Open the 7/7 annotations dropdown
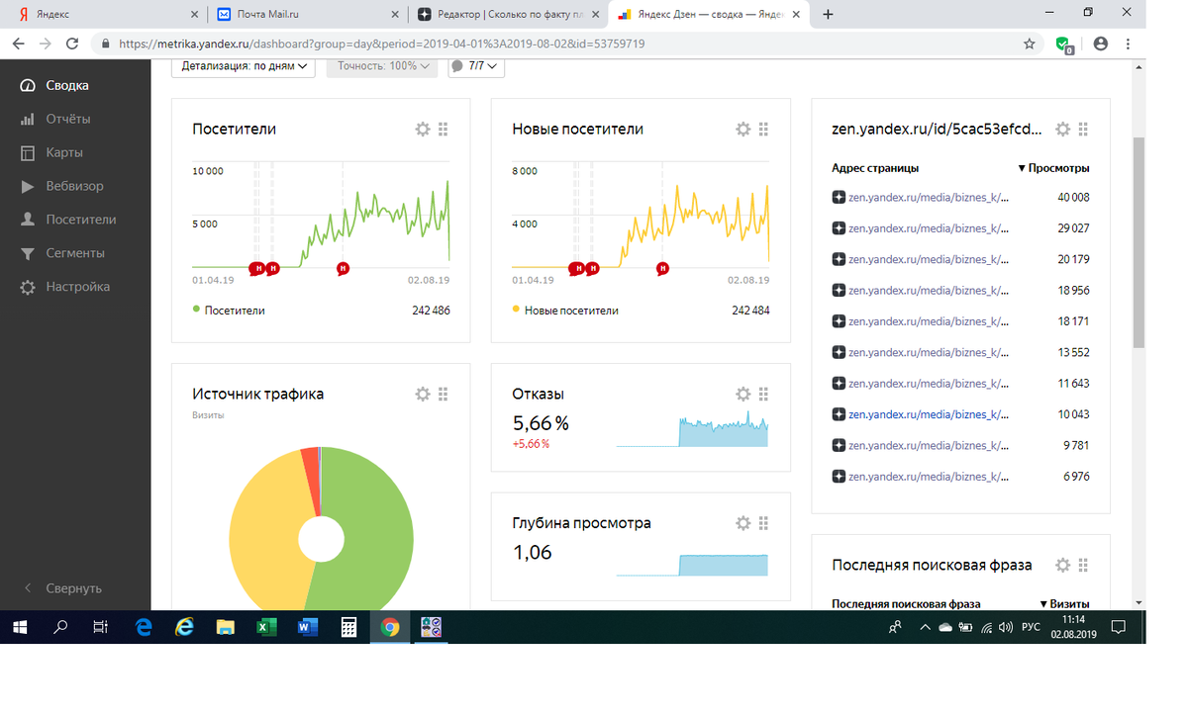This screenshot has height=716, width=1188. tap(476, 66)
